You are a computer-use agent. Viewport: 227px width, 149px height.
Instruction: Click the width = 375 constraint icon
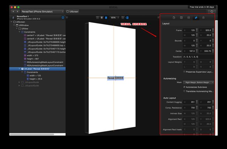pyautogui.click(x=25, y=55)
